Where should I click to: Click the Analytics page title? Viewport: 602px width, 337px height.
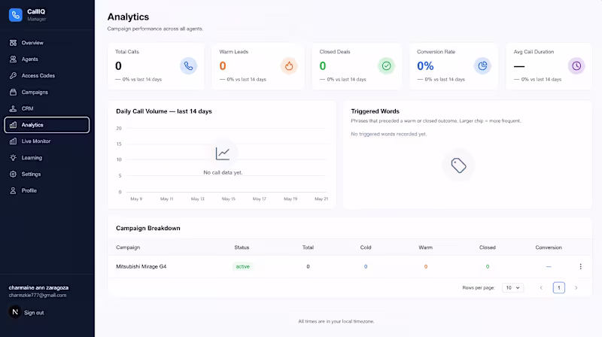128,17
